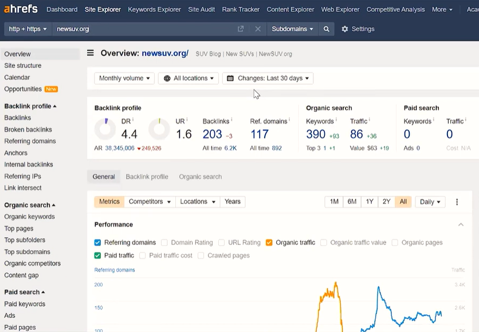Open Changes: Last 30 days dropdown
This screenshot has width=479, height=332.
point(268,78)
